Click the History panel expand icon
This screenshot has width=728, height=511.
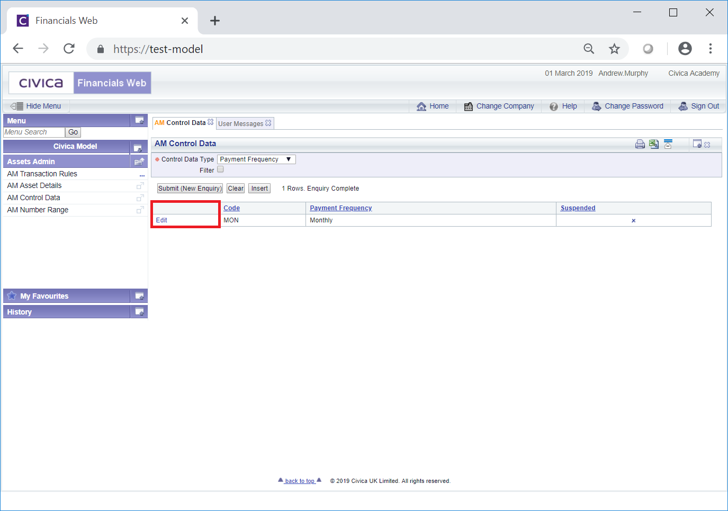point(139,312)
